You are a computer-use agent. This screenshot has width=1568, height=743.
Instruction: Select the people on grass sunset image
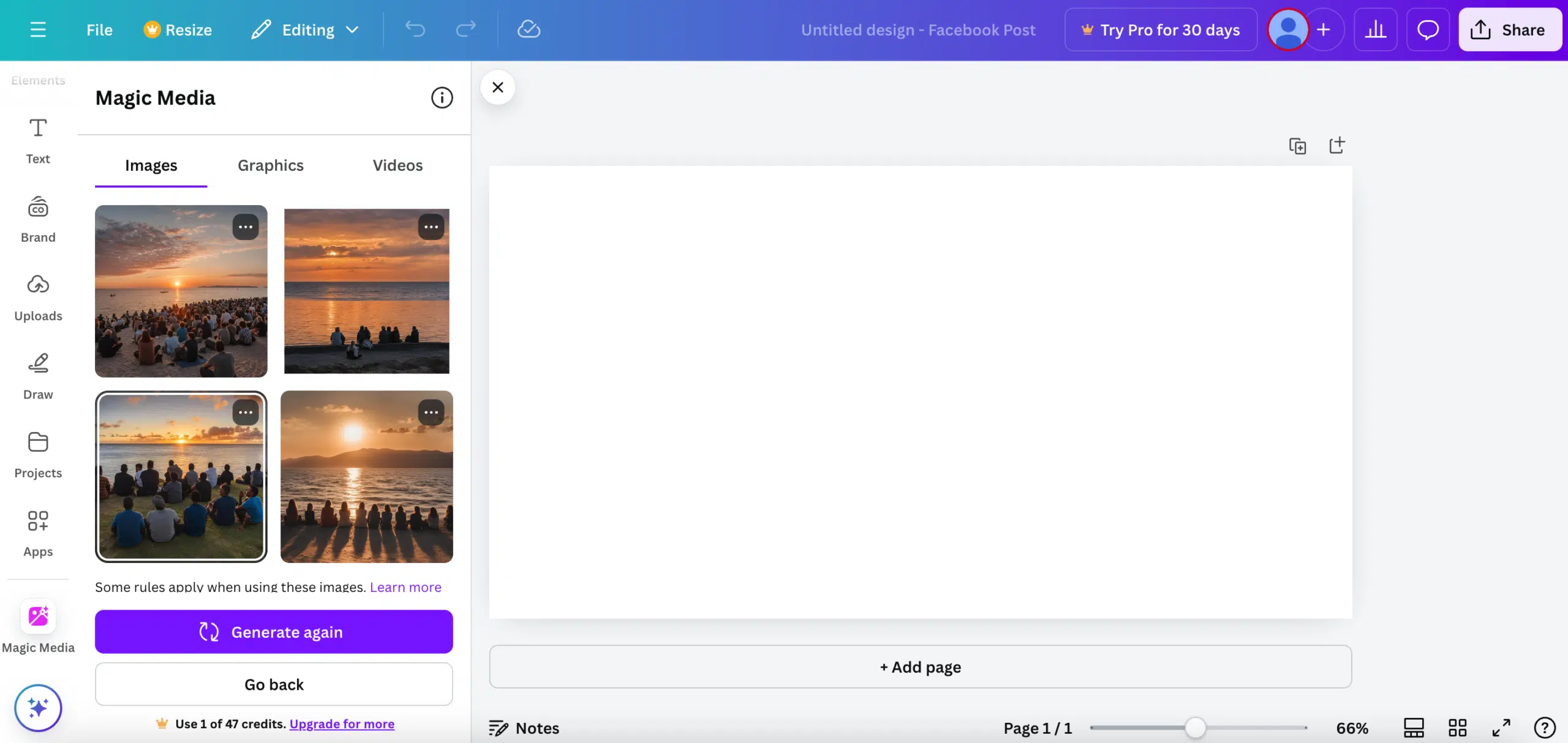pyautogui.click(x=181, y=476)
